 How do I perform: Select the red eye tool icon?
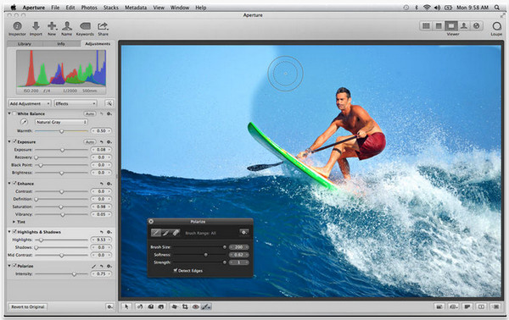pos(195,306)
